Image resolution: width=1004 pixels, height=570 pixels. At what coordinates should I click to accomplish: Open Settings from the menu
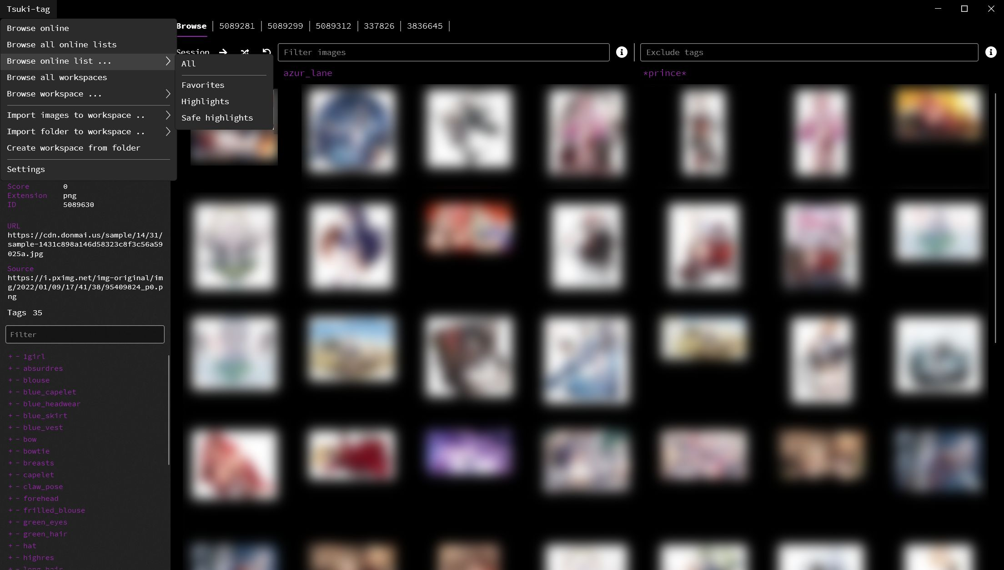tap(89, 169)
